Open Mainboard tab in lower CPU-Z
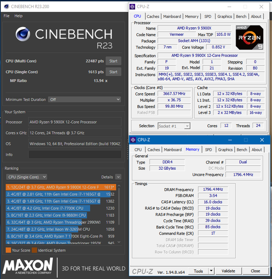This screenshot has height=279, width=272. coord(173,150)
